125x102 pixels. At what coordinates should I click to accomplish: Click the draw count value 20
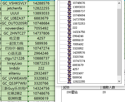point(104,92)
